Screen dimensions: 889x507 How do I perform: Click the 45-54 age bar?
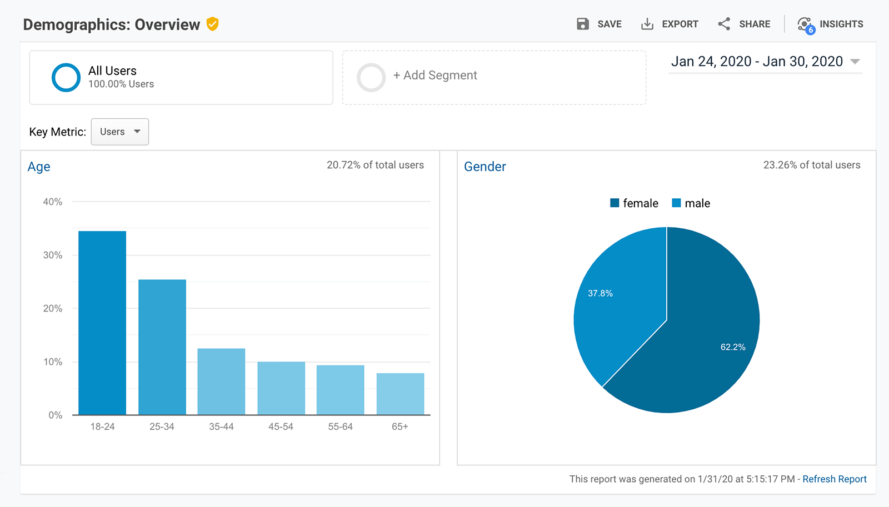[x=281, y=388]
